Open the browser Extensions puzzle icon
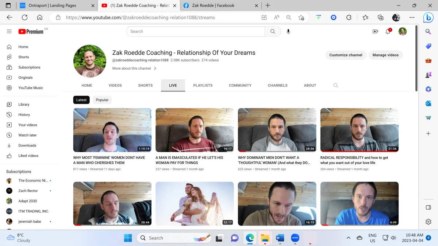Image resolution: width=438 pixels, height=246 pixels. pyautogui.click(x=349, y=17)
